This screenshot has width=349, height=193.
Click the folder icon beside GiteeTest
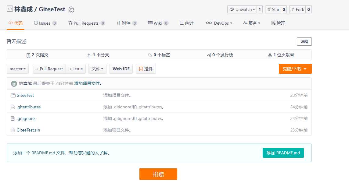click(13, 95)
